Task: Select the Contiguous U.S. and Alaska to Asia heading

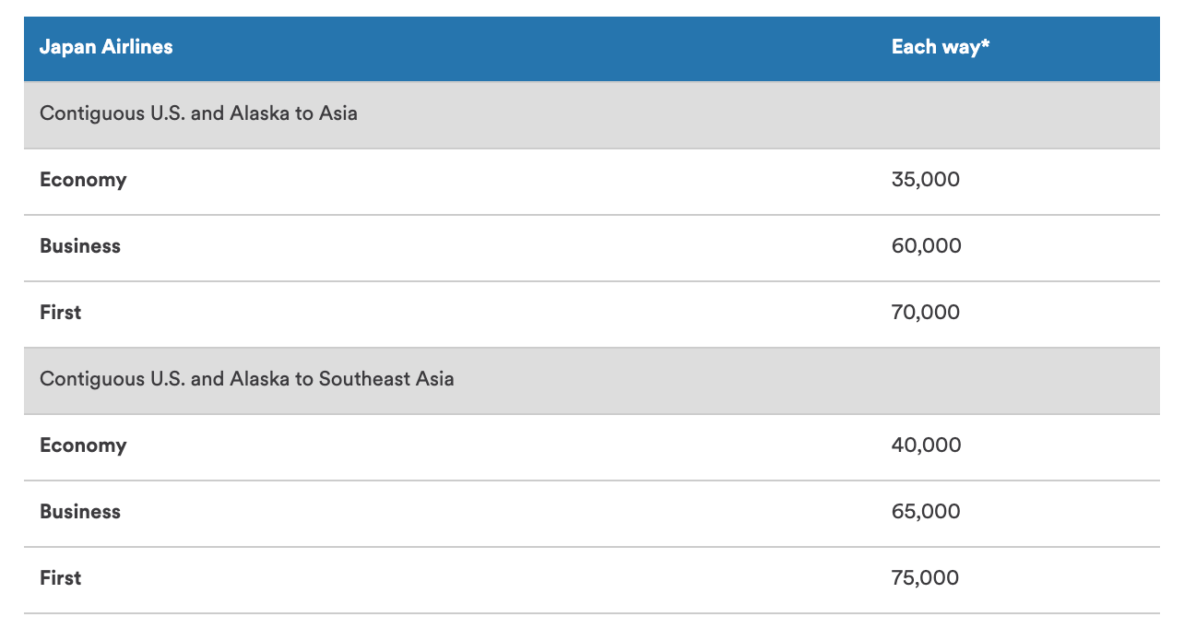Action: [x=198, y=113]
